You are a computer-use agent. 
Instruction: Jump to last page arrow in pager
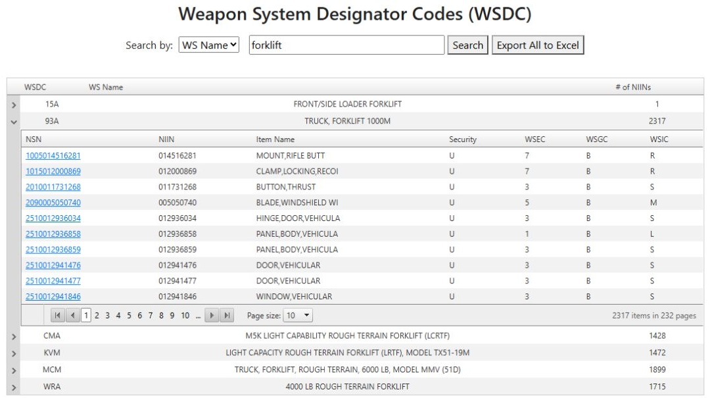point(227,316)
